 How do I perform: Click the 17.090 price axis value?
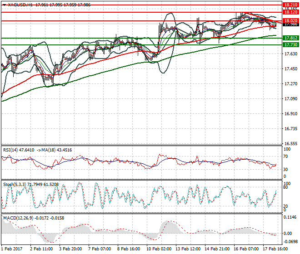291,99
